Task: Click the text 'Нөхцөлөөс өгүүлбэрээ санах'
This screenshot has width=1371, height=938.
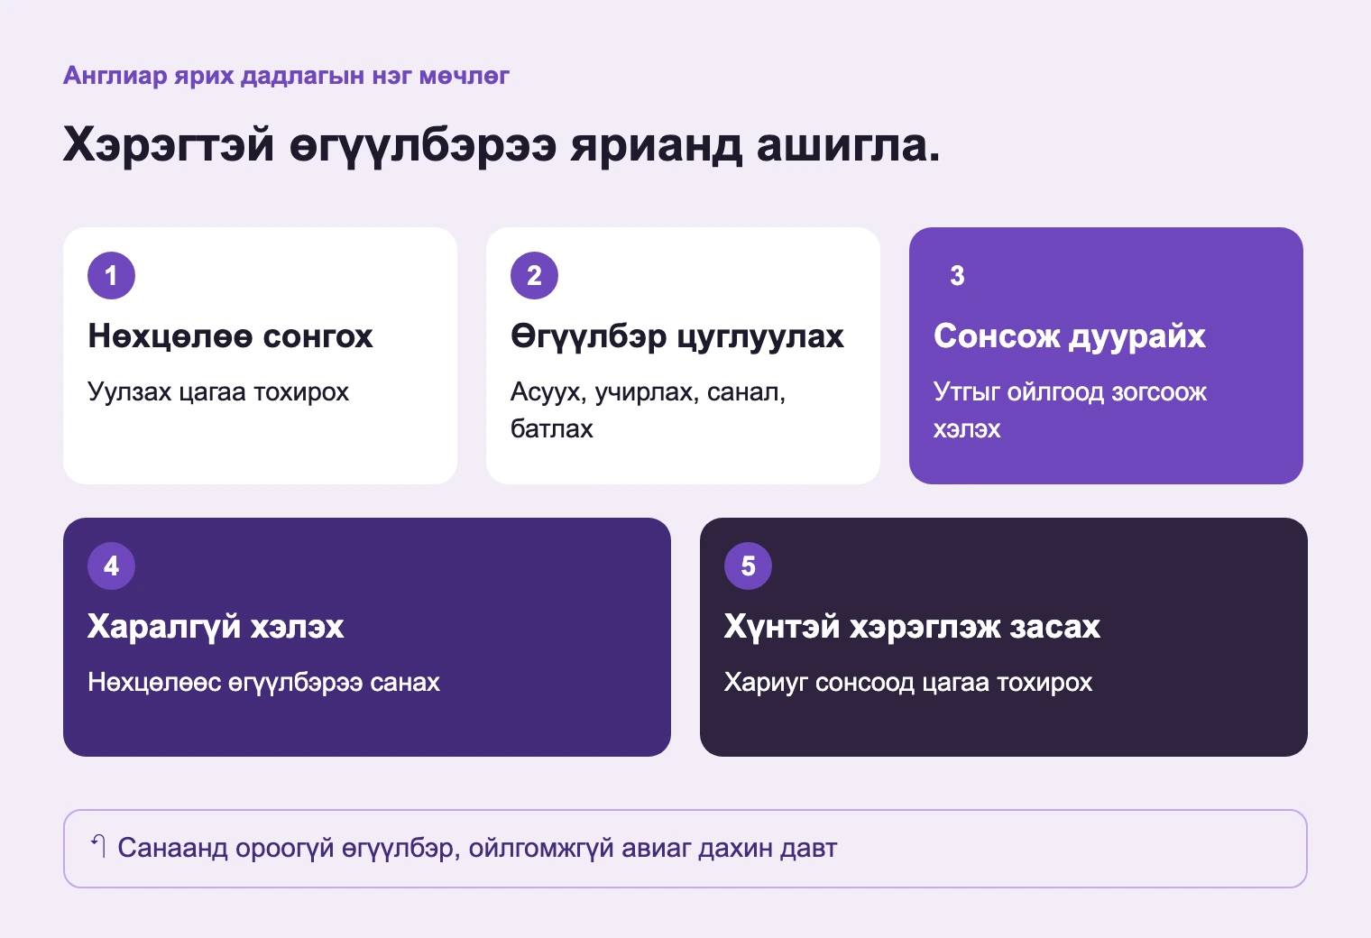Action: (x=263, y=683)
